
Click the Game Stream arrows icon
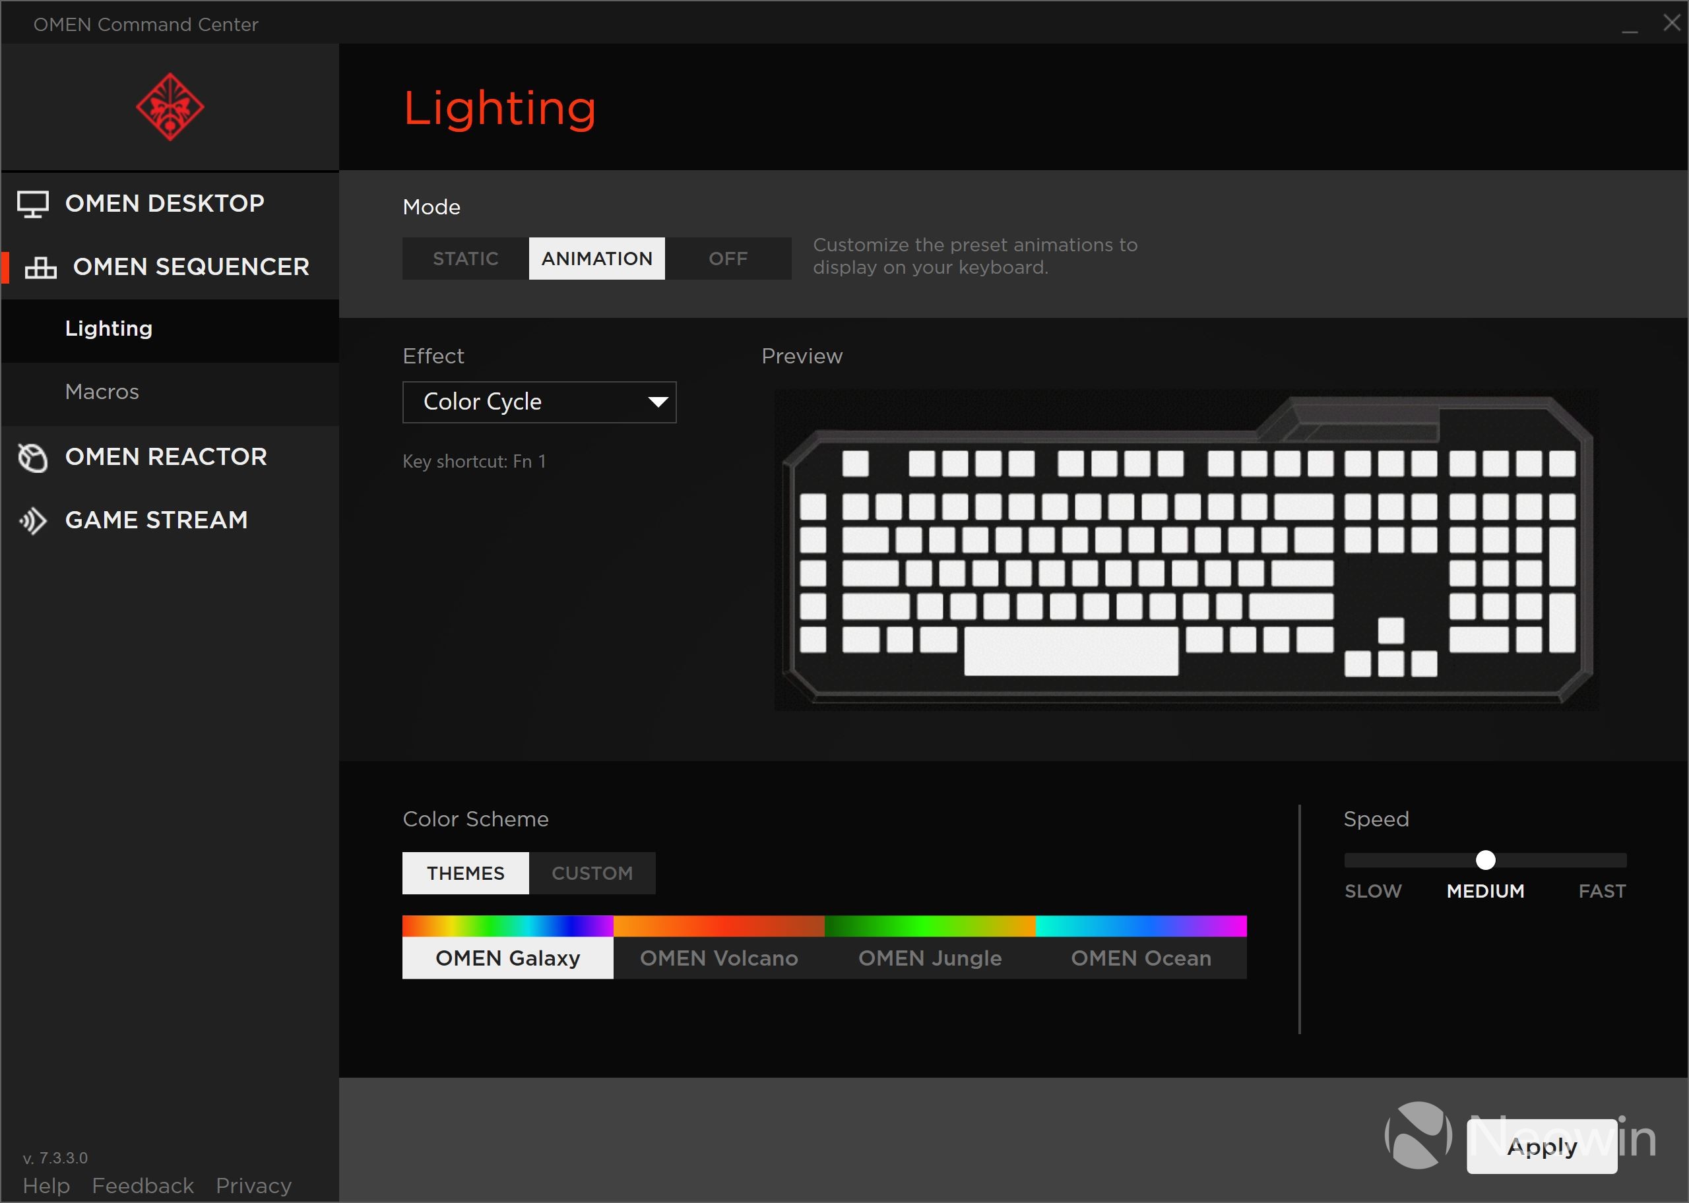click(32, 521)
